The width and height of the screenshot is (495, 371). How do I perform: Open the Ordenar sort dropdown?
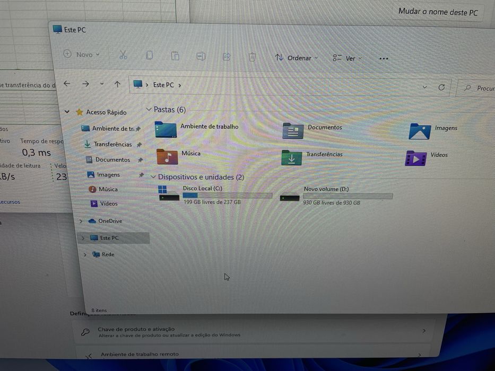[296, 58]
